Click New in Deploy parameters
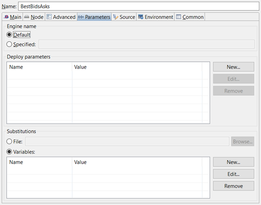The image size is (261, 205). click(234, 67)
